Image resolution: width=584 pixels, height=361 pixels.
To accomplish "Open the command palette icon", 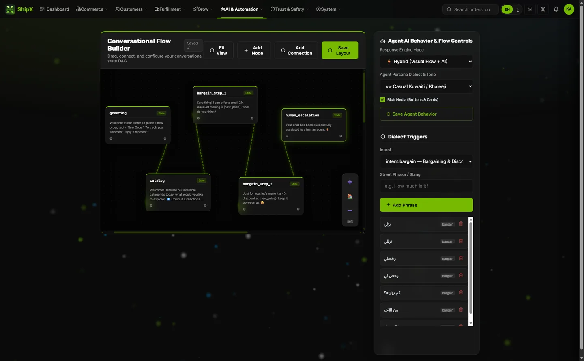I will [x=543, y=9].
